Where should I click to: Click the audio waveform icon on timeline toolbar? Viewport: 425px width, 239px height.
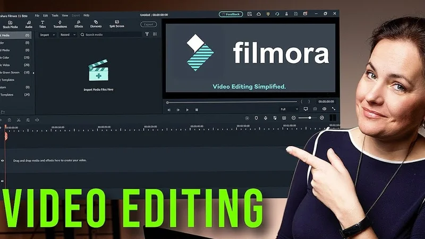pyautogui.click(x=37, y=120)
